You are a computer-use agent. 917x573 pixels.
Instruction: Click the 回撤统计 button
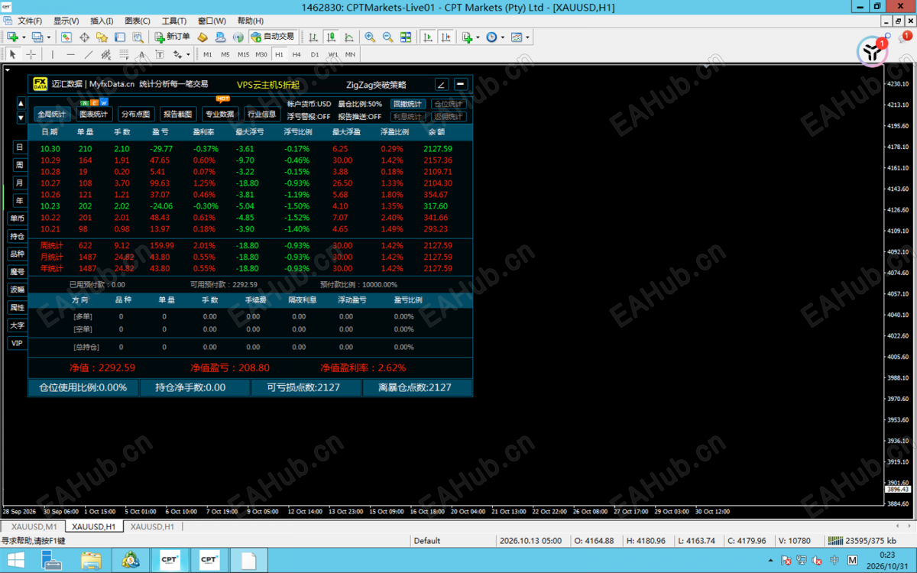tap(408, 104)
